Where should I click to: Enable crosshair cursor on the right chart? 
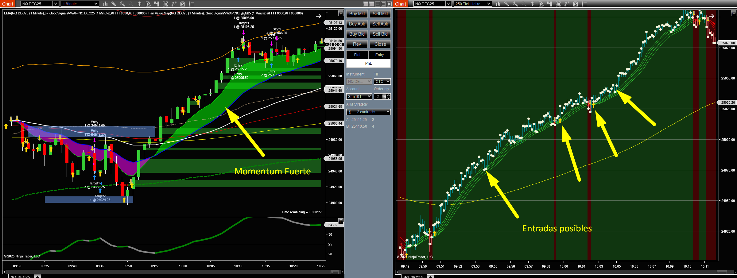point(532,4)
